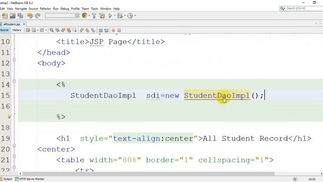This screenshot has width=323, height=182.
Task: Undo the last edit via the toolbar
Action: (x=30, y=16)
